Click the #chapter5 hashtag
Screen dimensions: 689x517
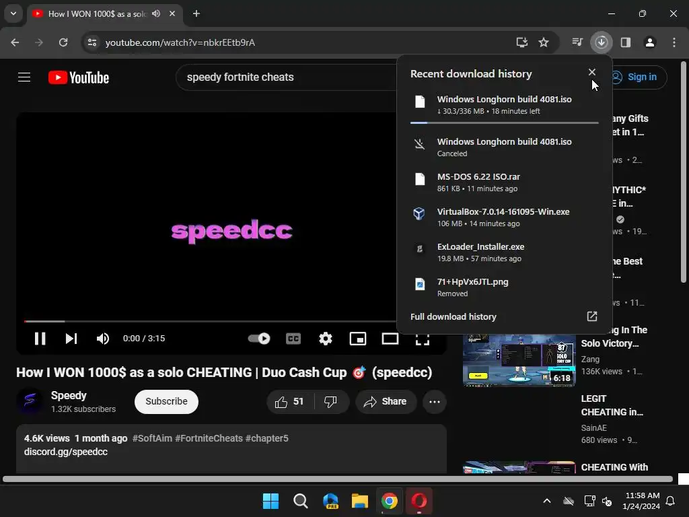266,438
